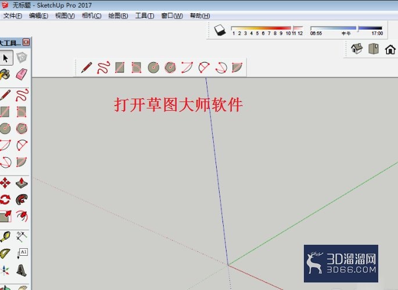Click Rotated Rectangle in the floating drawing toolbar
Screen dimensions: 398x290
[x=137, y=67]
